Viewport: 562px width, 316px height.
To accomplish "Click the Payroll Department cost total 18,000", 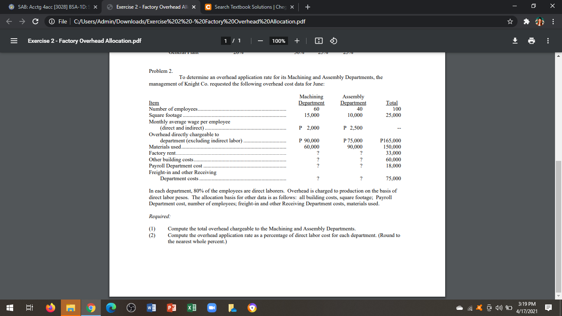I will tap(393, 166).
